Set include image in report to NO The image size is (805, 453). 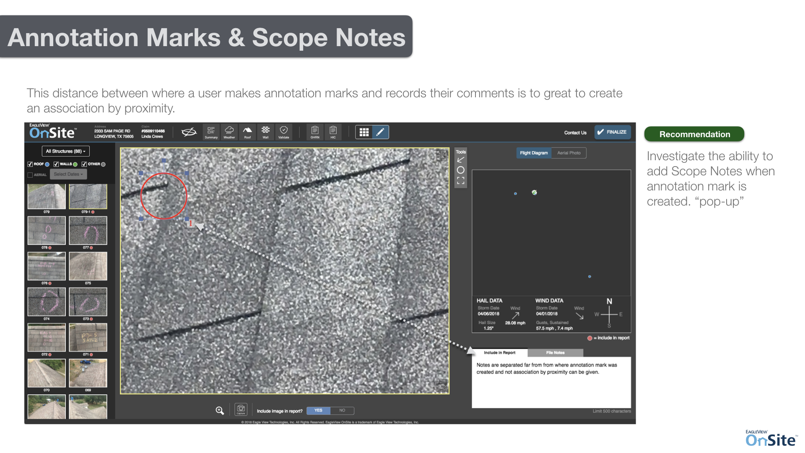coord(342,411)
